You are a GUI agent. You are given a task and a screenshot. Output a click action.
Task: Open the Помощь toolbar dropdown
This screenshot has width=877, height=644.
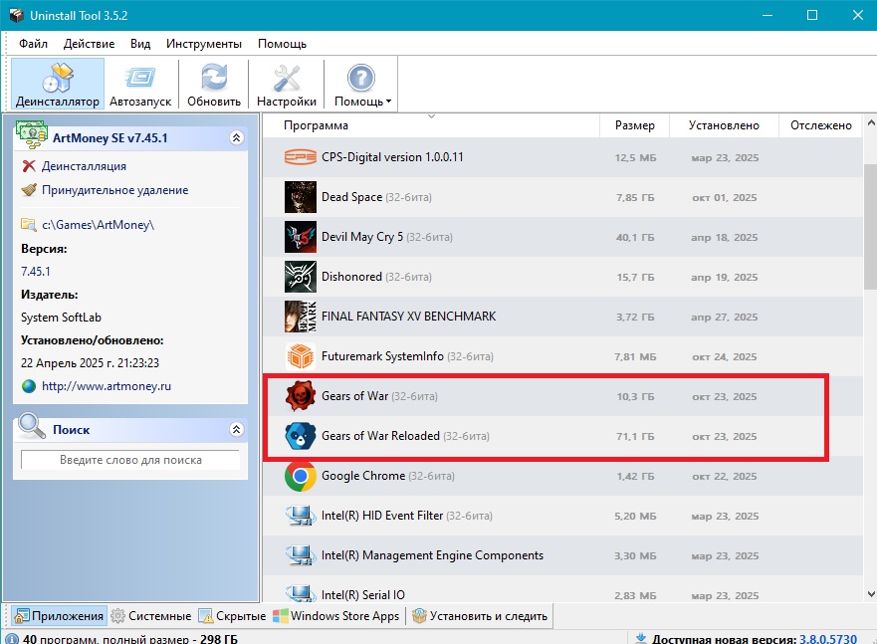(x=362, y=84)
